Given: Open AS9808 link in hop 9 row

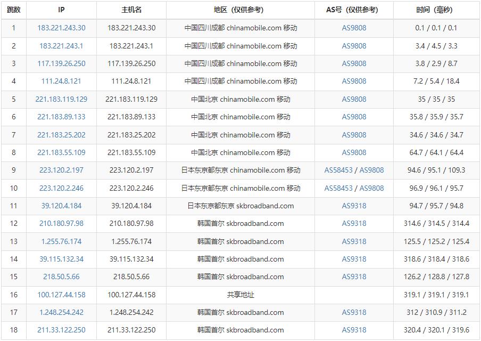Looking at the screenshot, I should [371, 170].
